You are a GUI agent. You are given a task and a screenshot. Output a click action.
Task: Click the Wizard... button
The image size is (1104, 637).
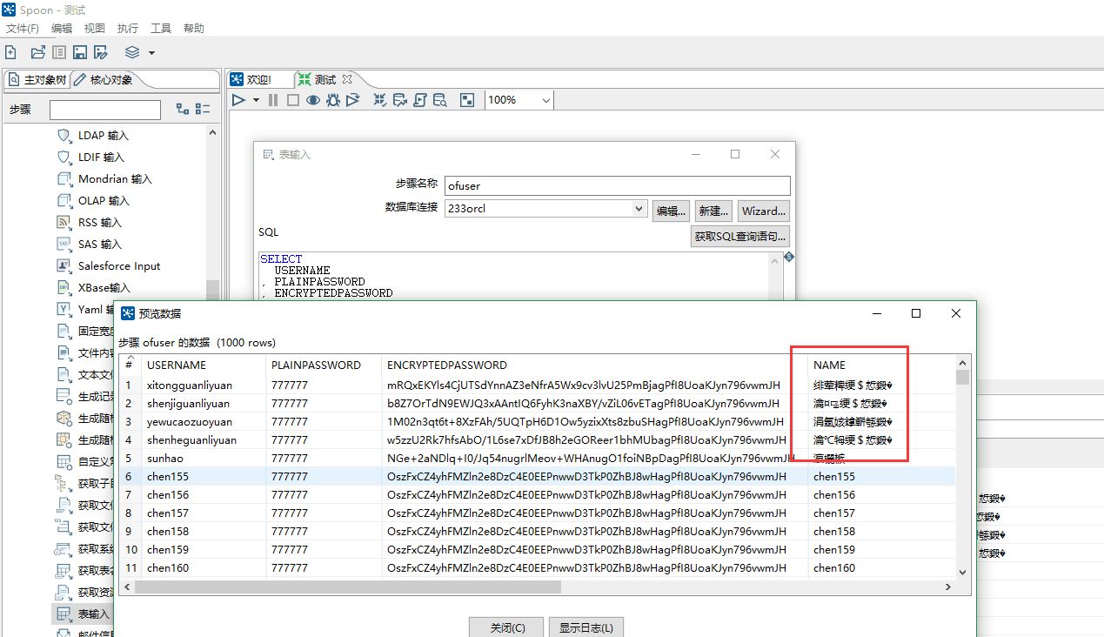coord(764,211)
